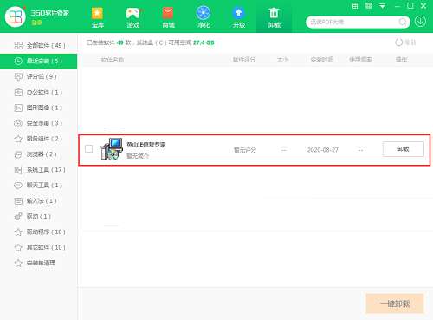Viewport: 433px width, 320px height.
Task: Sort by 安装时间 column header
Action: point(322,60)
